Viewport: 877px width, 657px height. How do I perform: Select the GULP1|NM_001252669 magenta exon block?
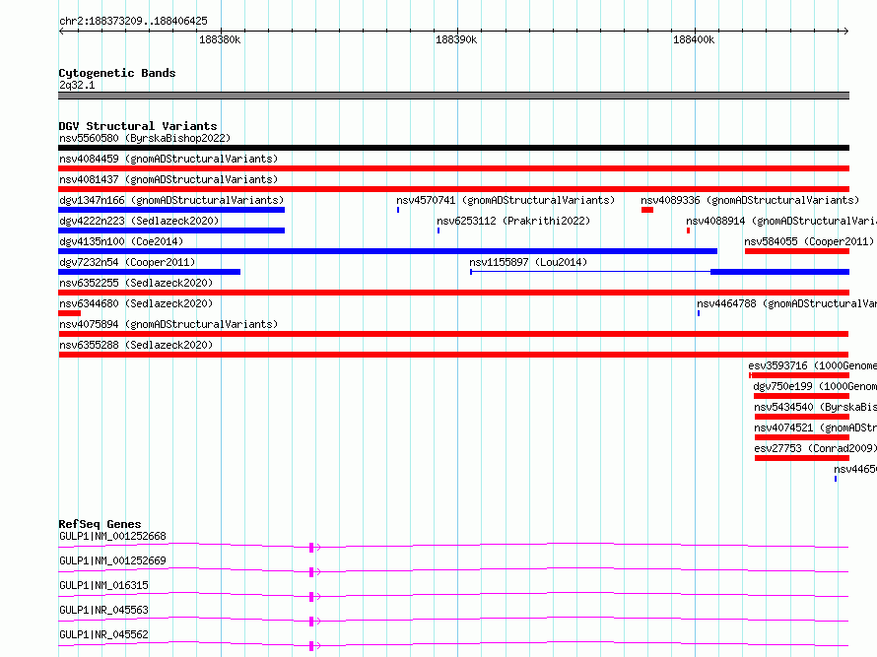tap(311, 572)
